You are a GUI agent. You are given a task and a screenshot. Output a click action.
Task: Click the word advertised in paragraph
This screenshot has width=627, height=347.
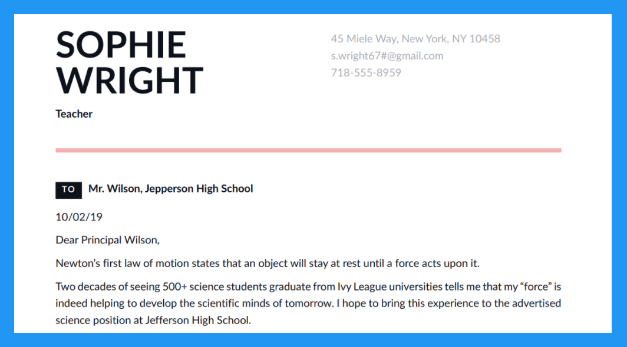[x=537, y=303]
